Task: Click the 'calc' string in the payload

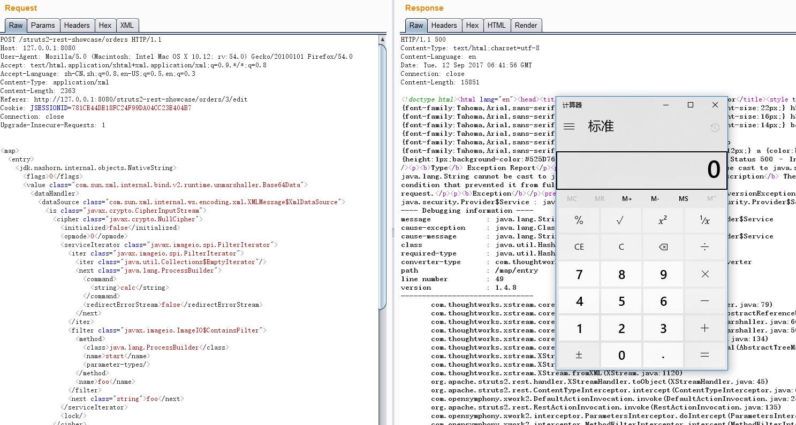Action: pyautogui.click(x=128, y=288)
